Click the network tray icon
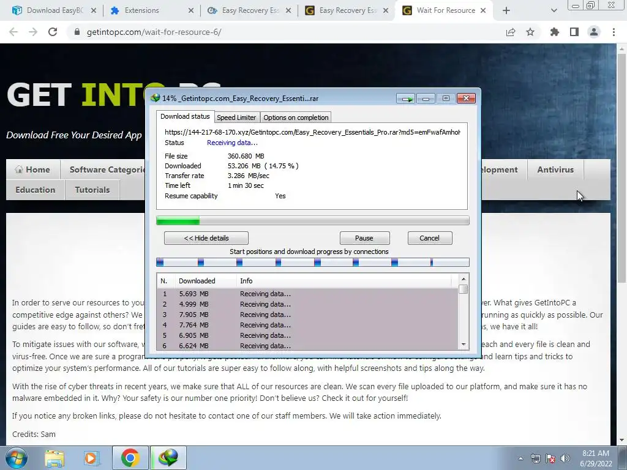 coord(535,458)
